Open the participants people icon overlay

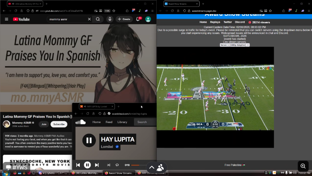click(x=160, y=168)
